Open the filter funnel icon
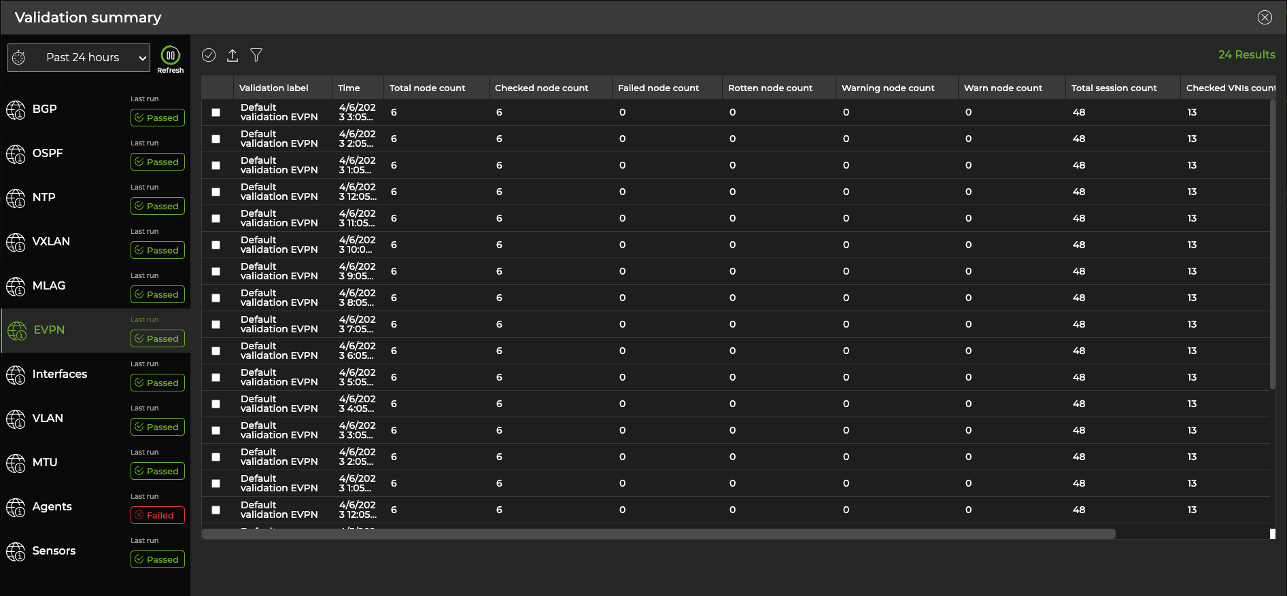Viewport: 1287px width, 596px height. click(x=256, y=55)
